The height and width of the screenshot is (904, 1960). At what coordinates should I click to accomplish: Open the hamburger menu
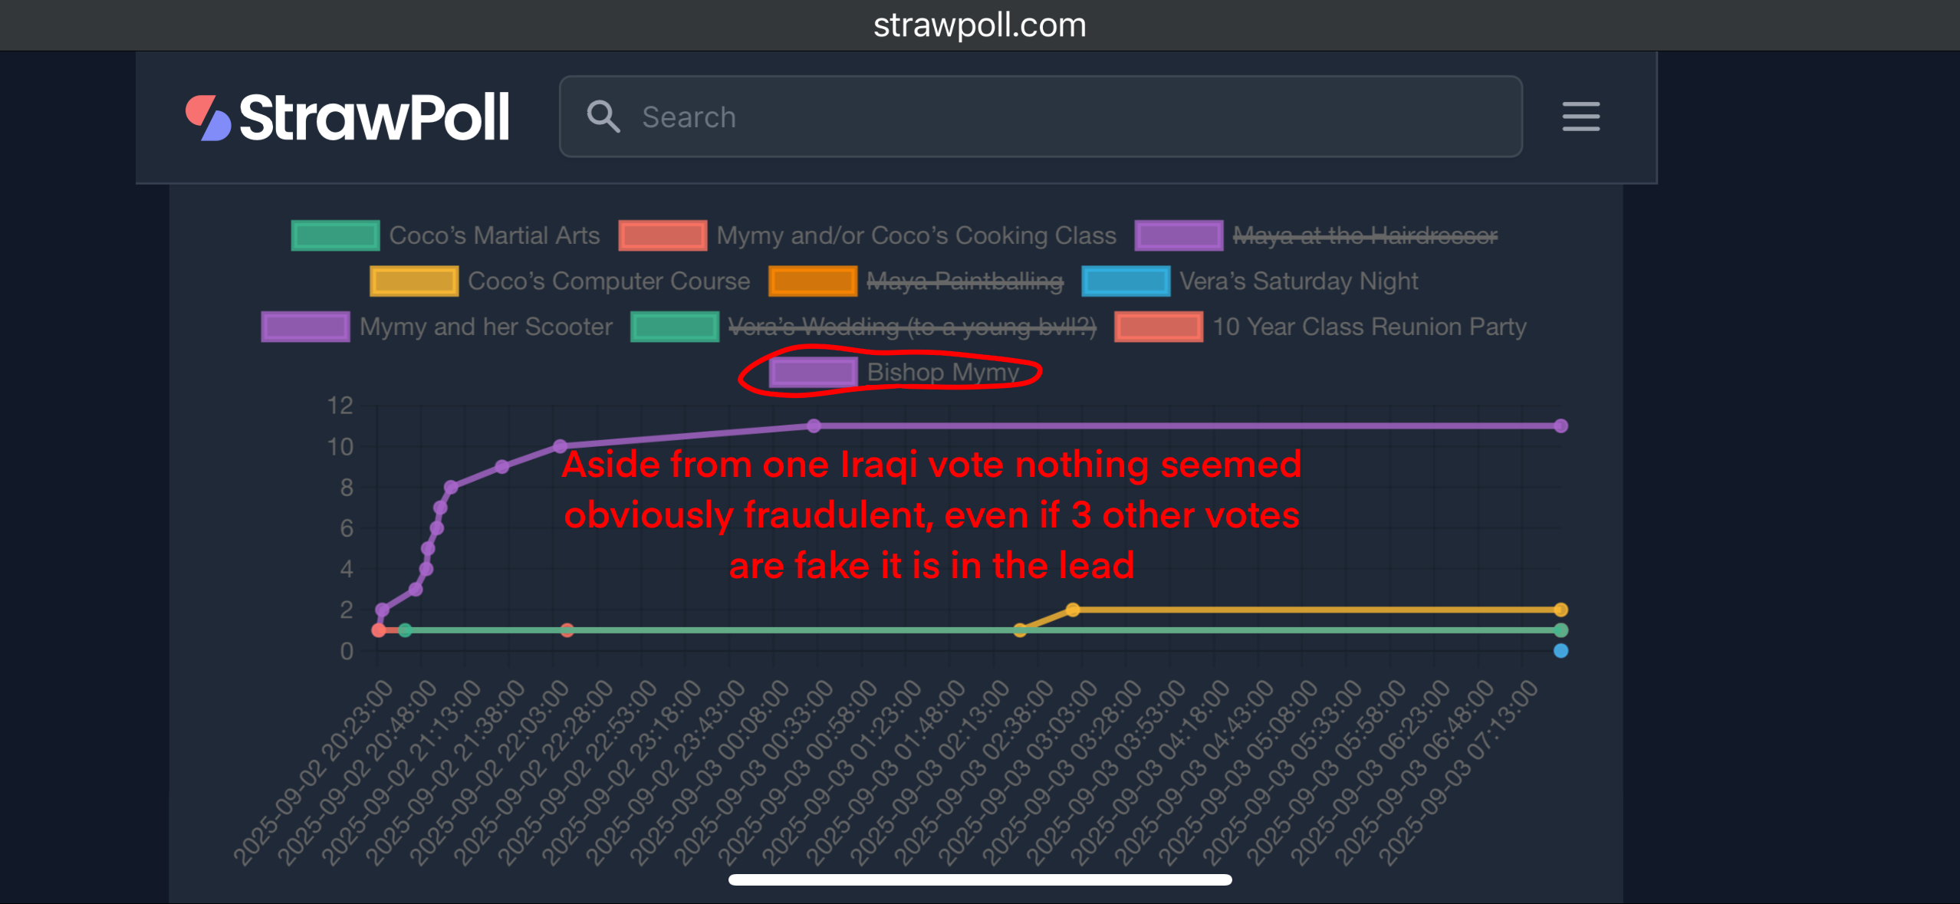[1580, 117]
